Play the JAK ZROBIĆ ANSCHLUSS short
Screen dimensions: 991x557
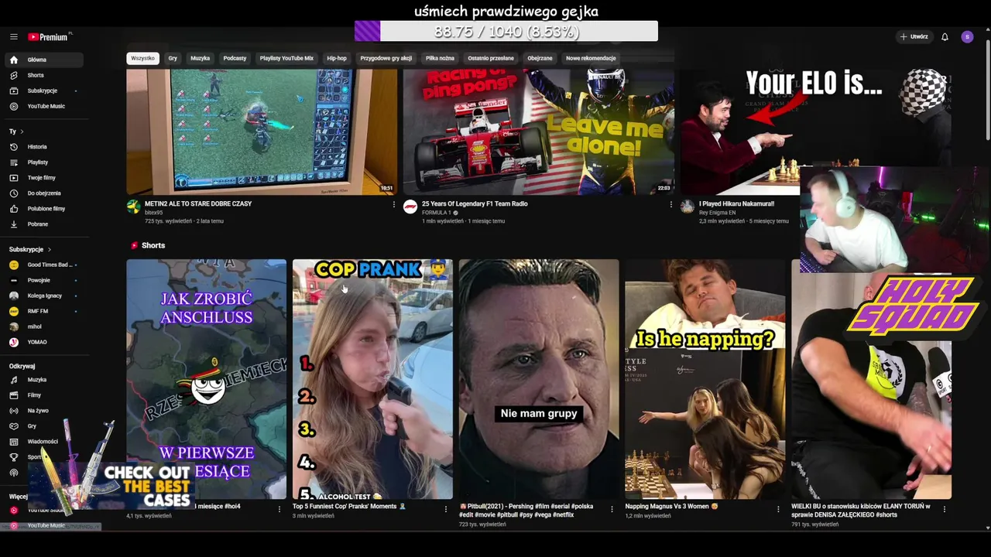pyautogui.click(x=207, y=379)
